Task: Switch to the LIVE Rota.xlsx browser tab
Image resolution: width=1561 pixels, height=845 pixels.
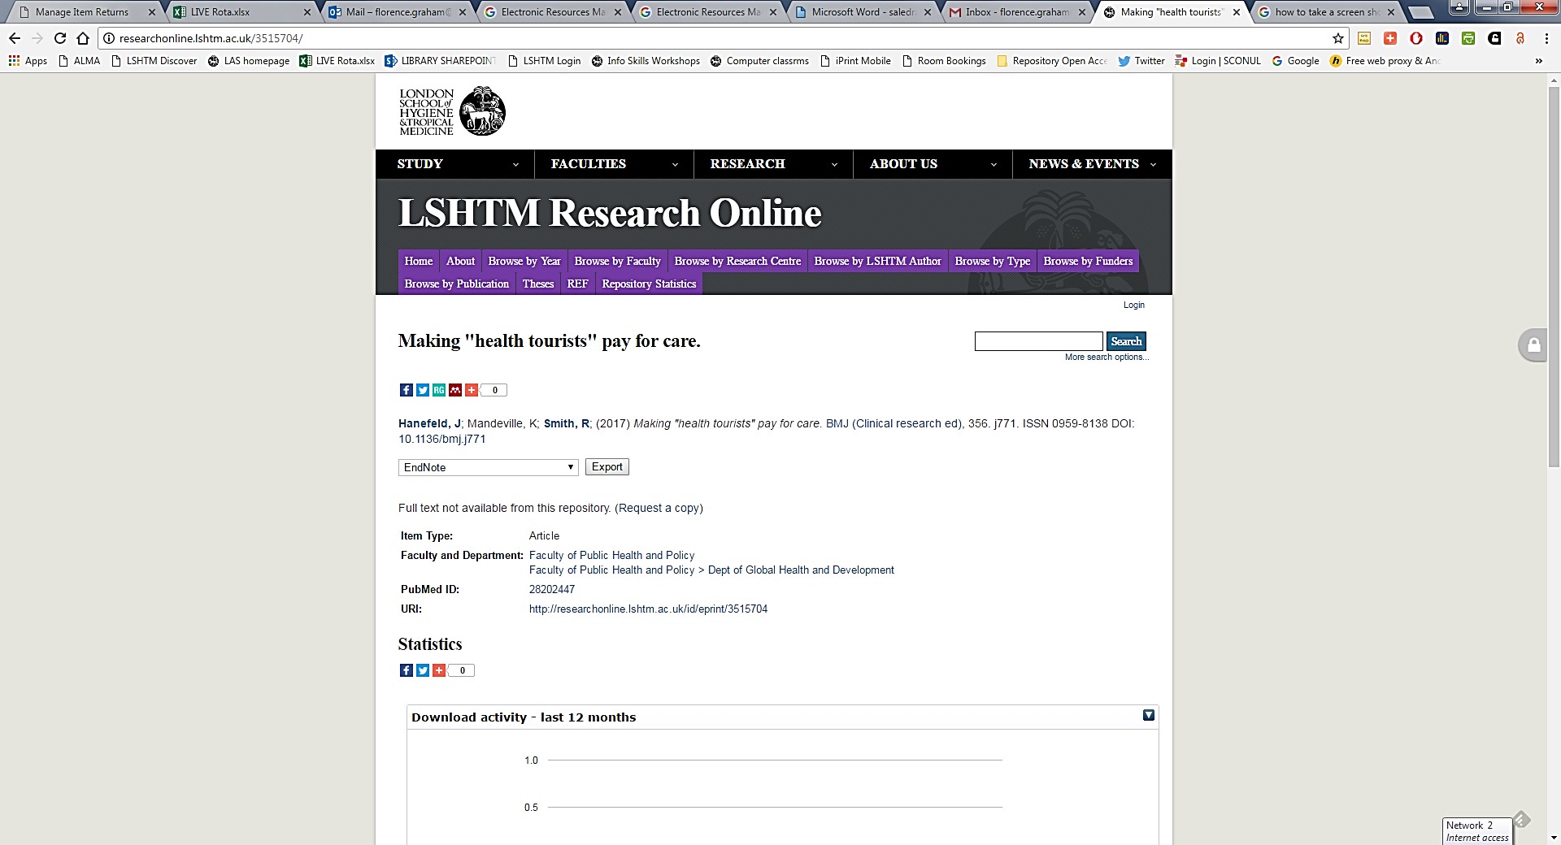Action: [236, 12]
